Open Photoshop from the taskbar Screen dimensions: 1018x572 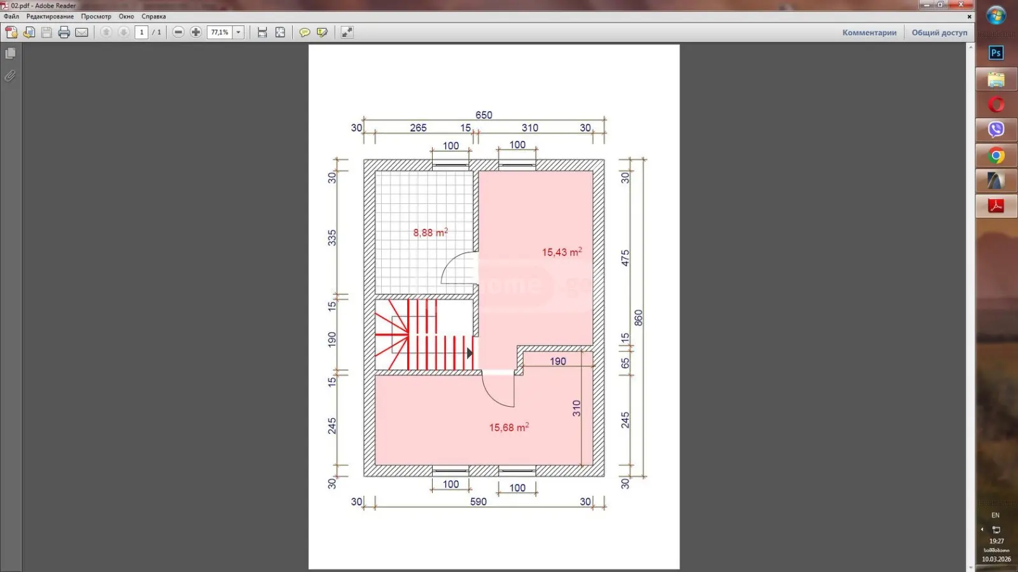point(996,53)
